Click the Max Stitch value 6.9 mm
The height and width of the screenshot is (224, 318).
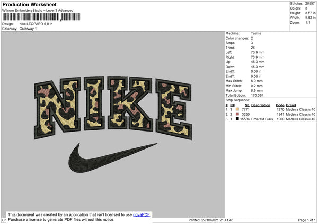257,81
